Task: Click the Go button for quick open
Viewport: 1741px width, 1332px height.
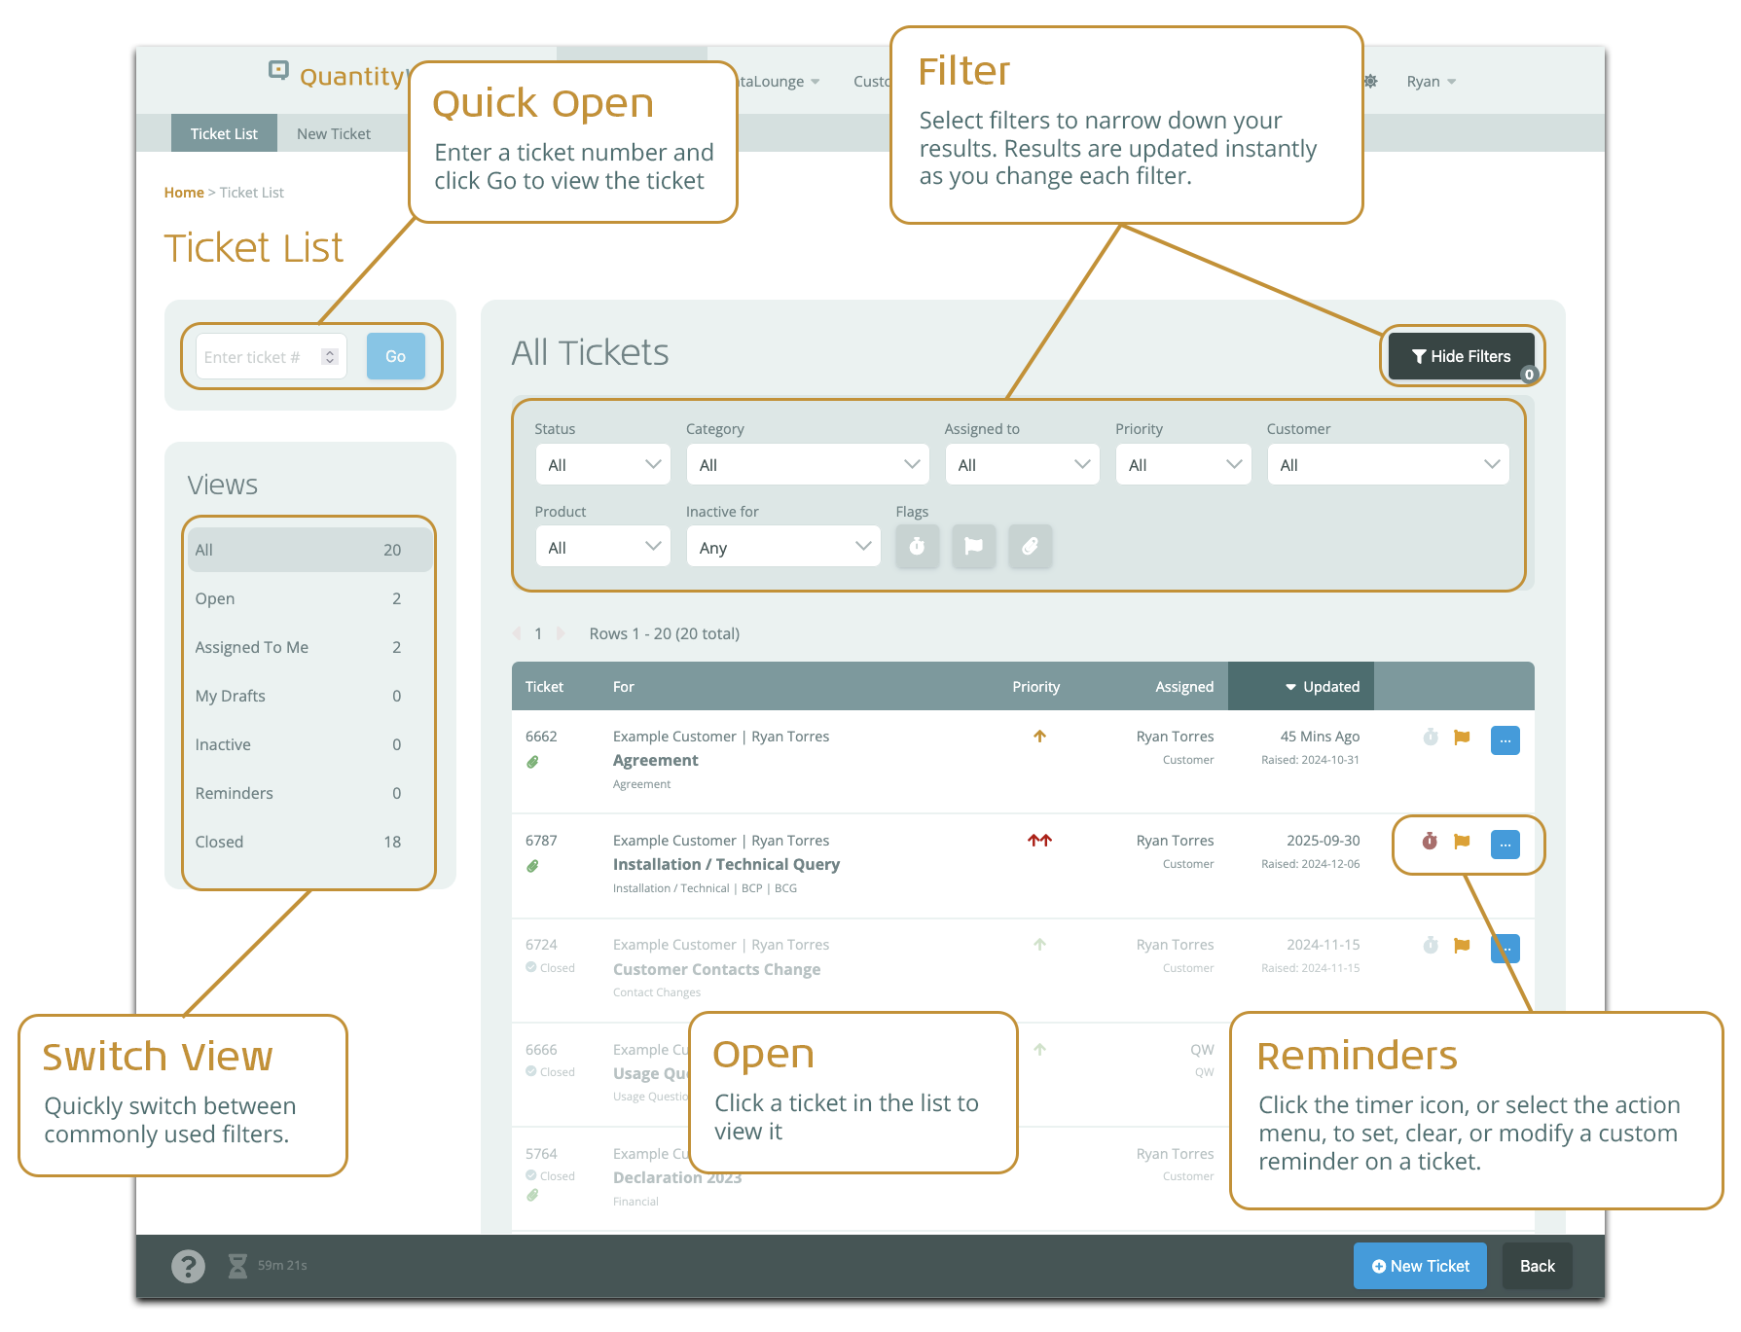Action: (395, 357)
